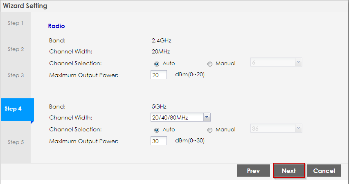Image resolution: width=349 pixels, height=184 pixels.
Task: Select Auto channel selection for 2.4GHz
Action: coord(157,64)
